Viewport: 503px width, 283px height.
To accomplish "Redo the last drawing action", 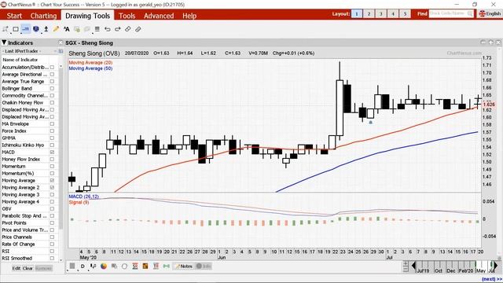I will pyautogui.click(x=118, y=29).
